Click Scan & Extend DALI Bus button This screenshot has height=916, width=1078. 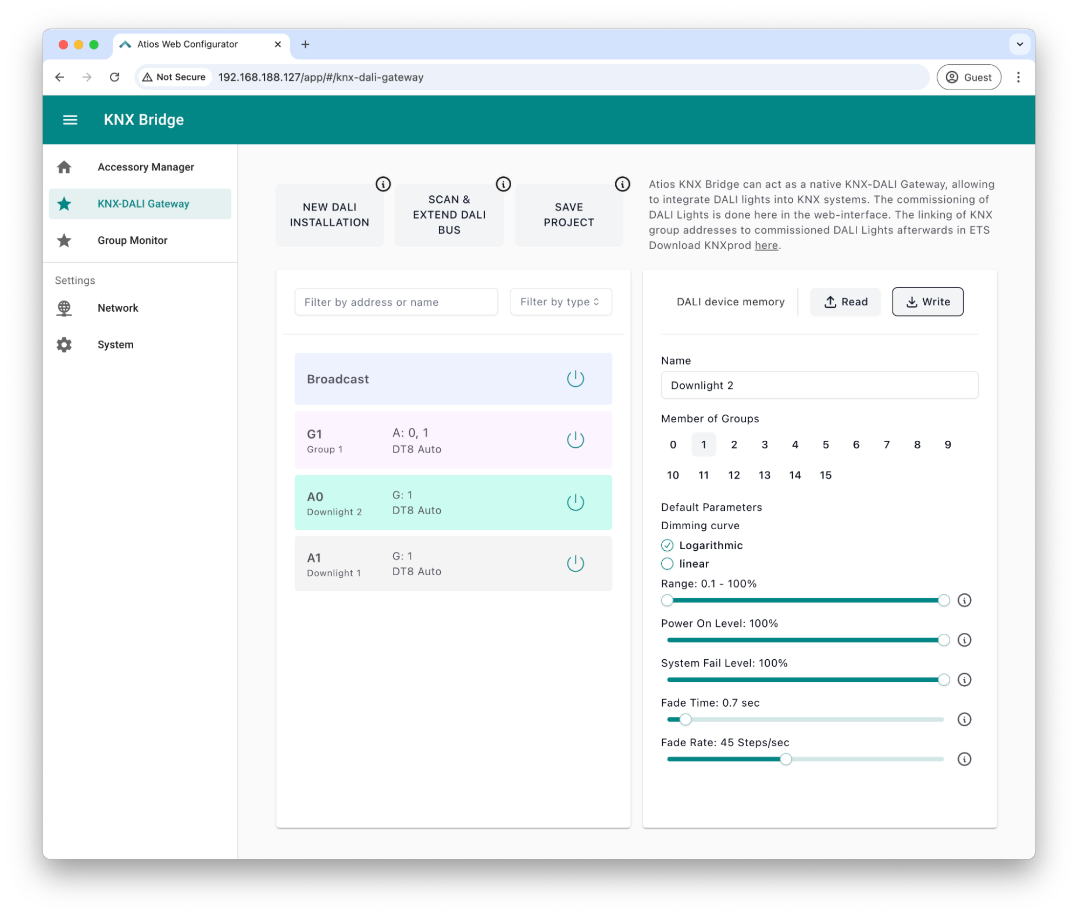449,215
